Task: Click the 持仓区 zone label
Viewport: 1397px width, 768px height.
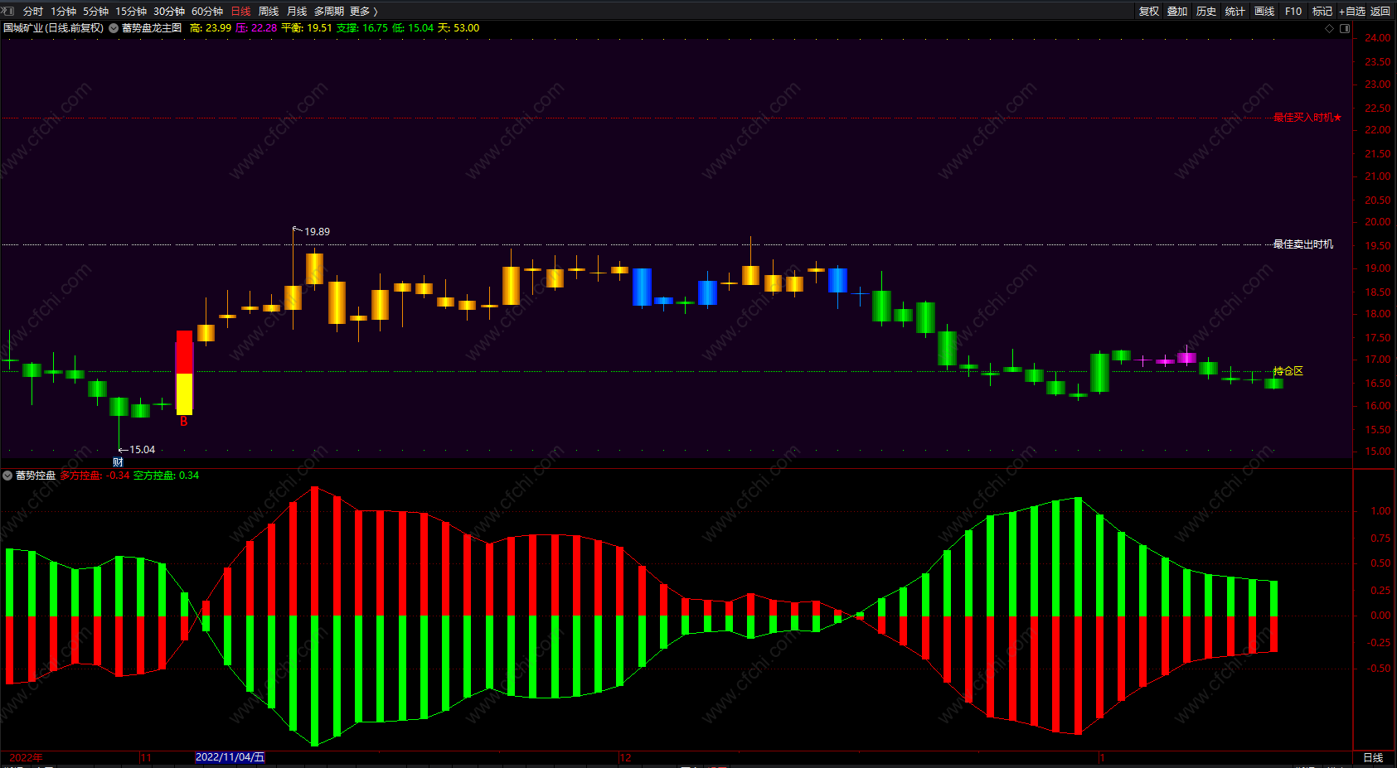Action: pyautogui.click(x=1288, y=371)
